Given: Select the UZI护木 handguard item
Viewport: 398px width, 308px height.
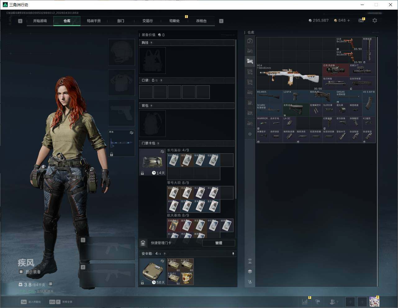Looking at the screenshot, I should coord(296,97).
